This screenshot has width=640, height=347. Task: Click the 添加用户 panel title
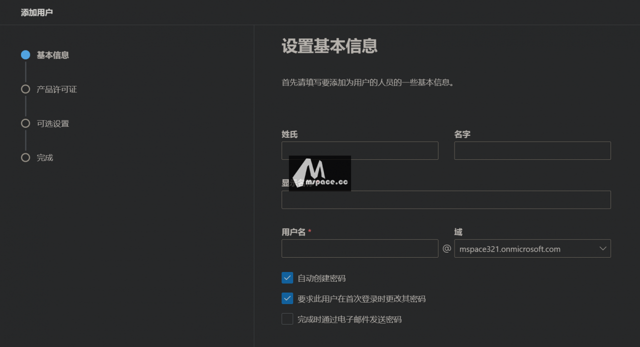click(36, 12)
